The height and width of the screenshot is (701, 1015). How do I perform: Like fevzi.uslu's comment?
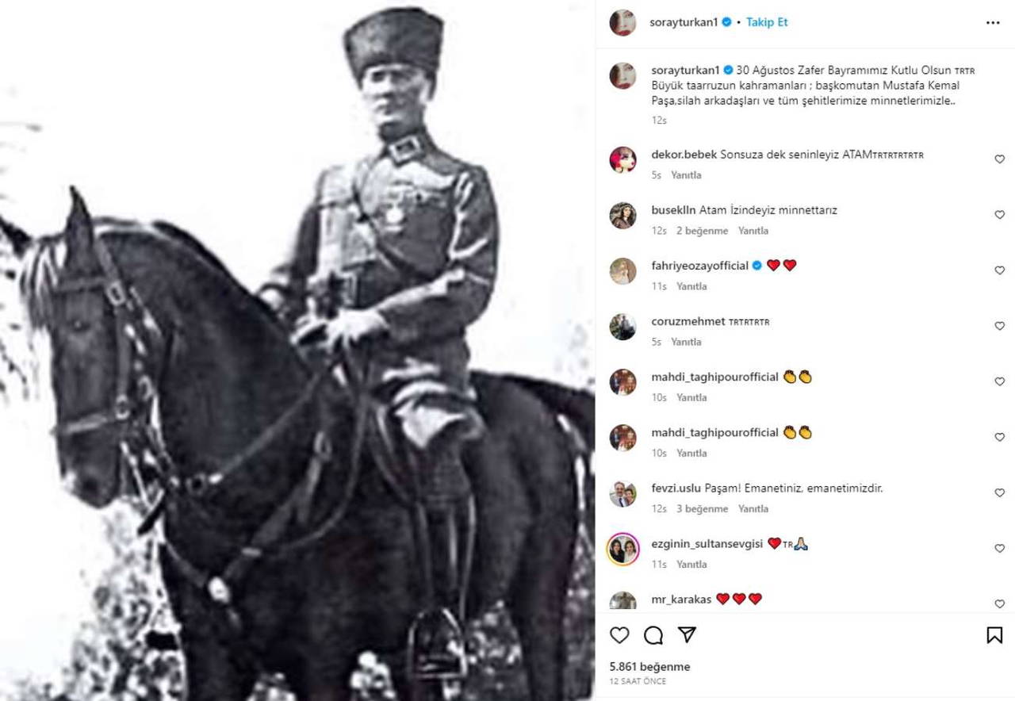[x=999, y=492]
